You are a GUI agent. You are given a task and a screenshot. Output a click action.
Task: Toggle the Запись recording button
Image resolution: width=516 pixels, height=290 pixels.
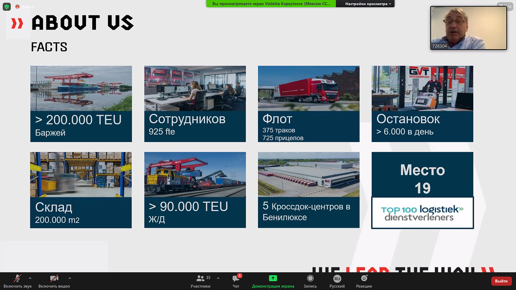coord(310,279)
